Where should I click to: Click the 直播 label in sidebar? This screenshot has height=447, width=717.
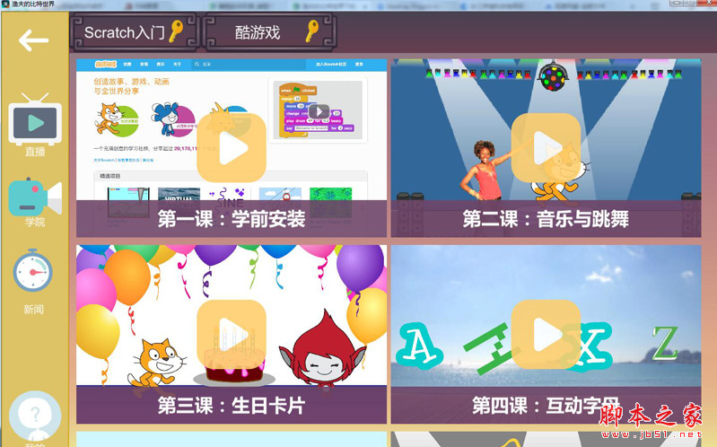35,152
